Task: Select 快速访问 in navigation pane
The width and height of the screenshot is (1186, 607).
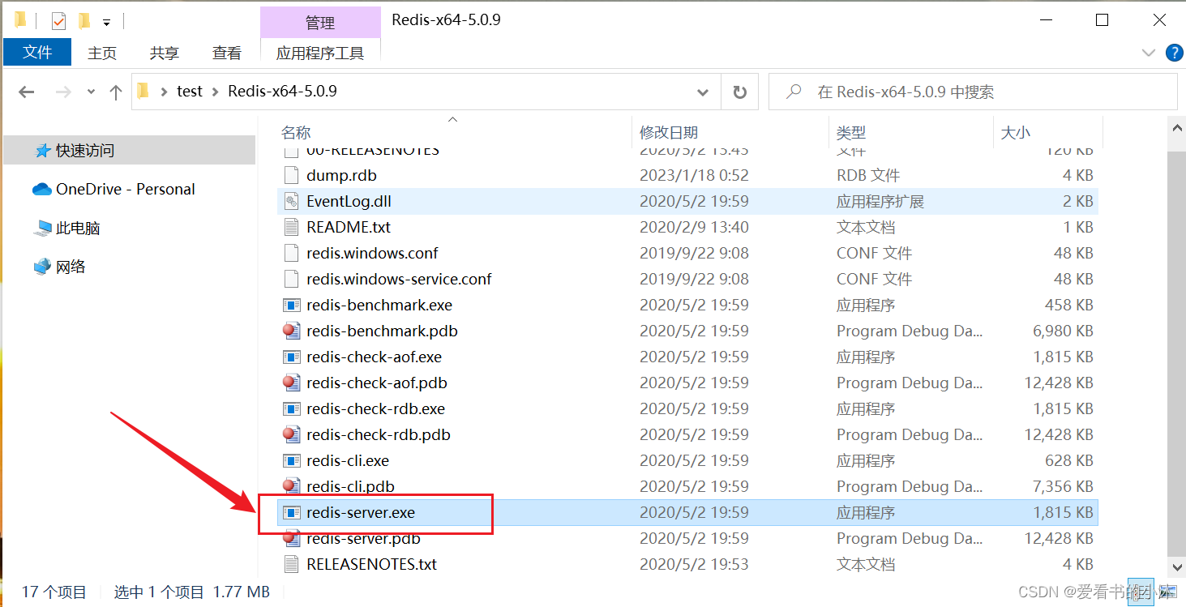Action: [85, 151]
